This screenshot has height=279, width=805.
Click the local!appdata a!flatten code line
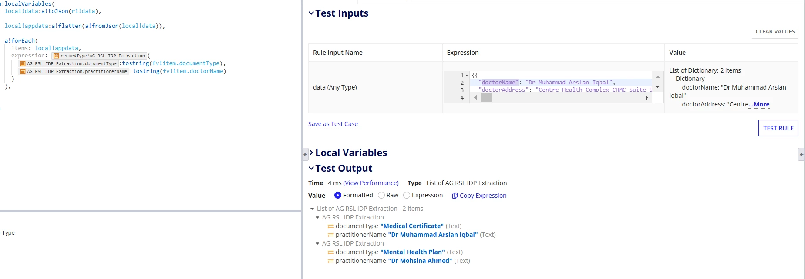tap(85, 26)
